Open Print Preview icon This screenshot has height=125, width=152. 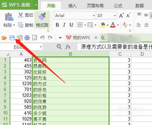point(35,38)
